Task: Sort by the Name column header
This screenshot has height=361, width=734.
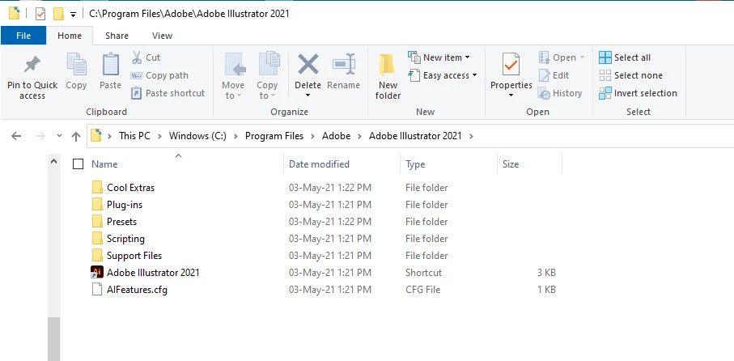Action: pyautogui.click(x=104, y=164)
